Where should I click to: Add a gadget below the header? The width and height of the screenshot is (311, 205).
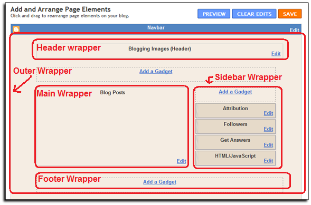point(156,72)
